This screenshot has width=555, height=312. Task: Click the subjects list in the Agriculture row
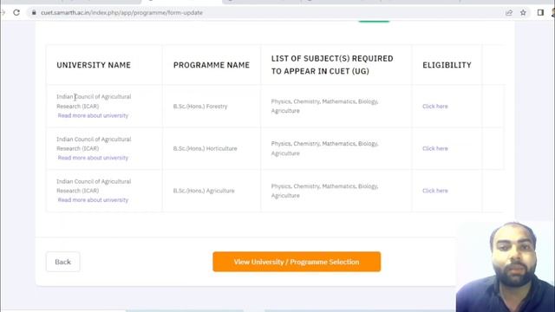coord(324,191)
